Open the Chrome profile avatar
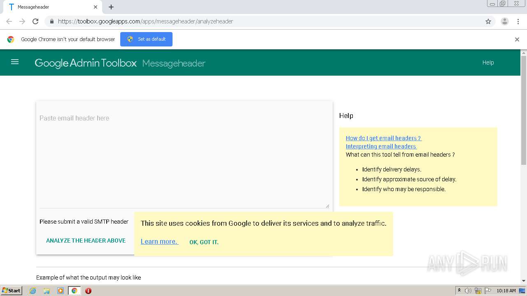The image size is (527, 296). [x=505, y=21]
